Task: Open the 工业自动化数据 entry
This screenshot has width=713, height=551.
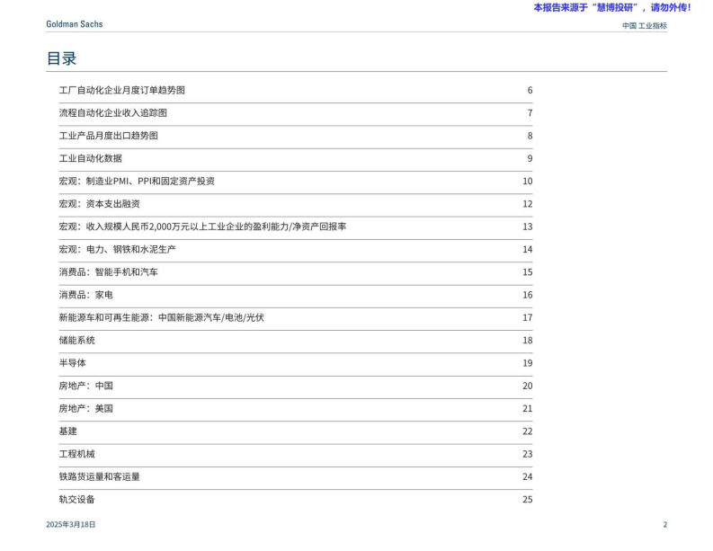Action: [91, 158]
